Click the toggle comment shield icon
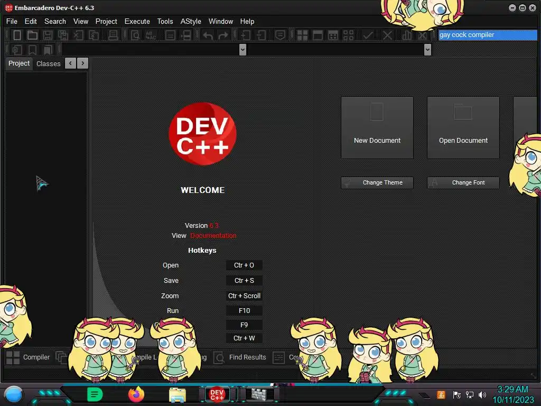Viewport: 541px width, 406px height. (280, 35)
